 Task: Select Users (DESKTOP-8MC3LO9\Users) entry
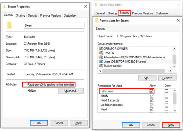135,62
